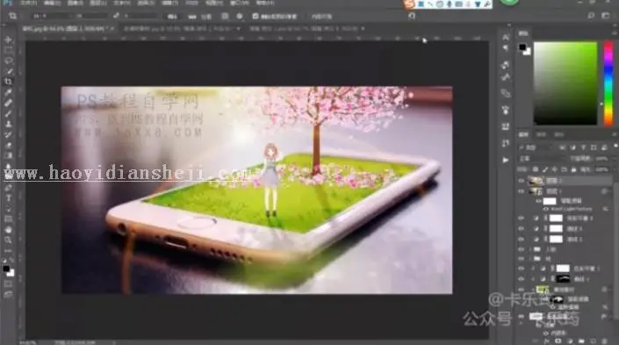
Task: Expand the first group folder in layers
Action: [530, 249]
